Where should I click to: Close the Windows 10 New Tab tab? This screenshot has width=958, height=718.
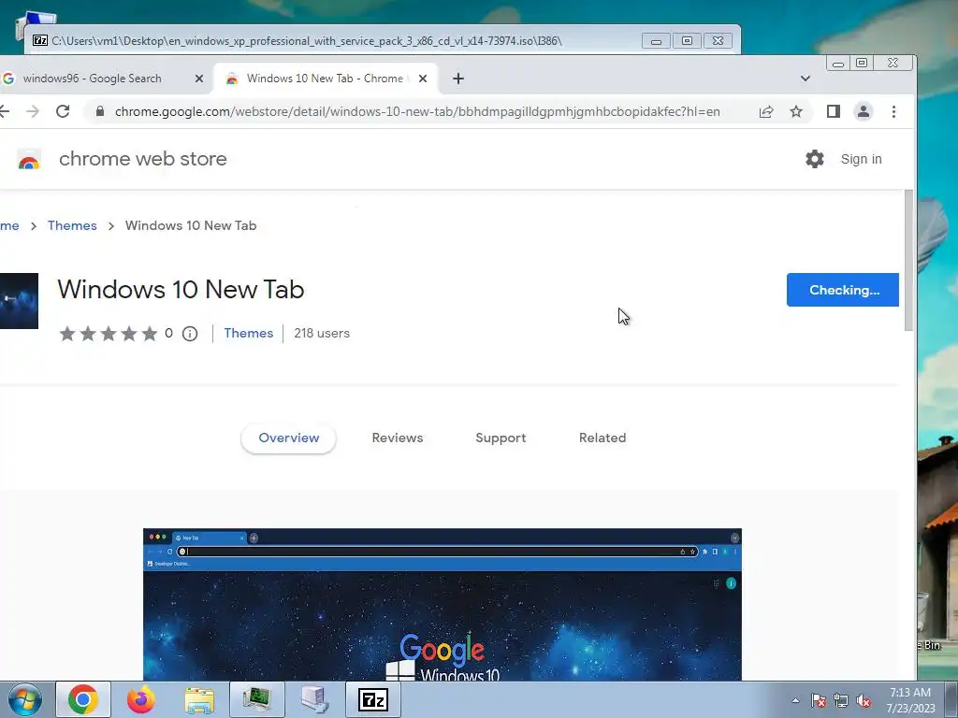pyautogui.click(x=423, y=79)
